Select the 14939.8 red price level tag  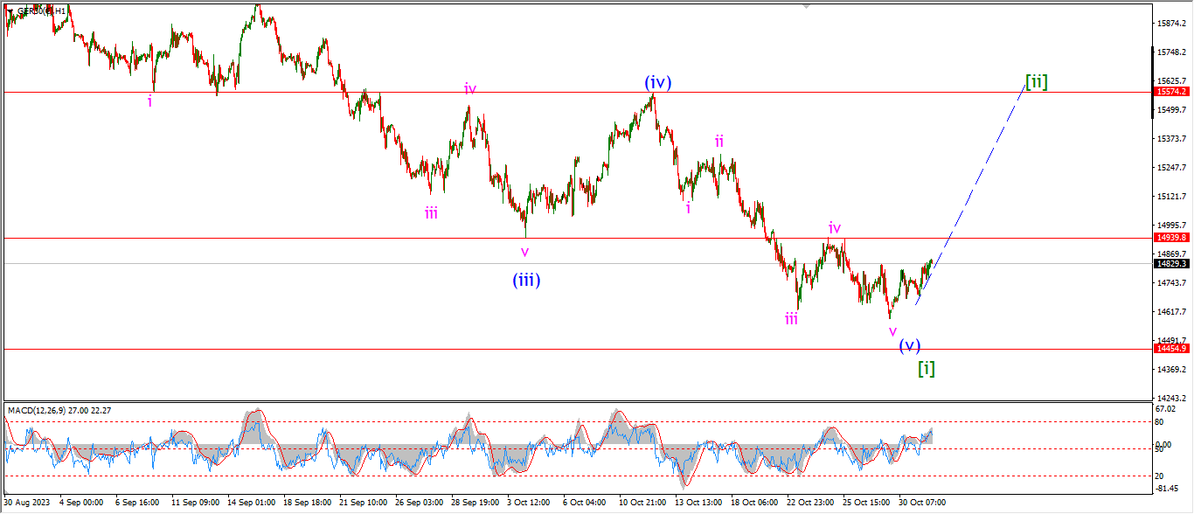(x=1171, y=237)
